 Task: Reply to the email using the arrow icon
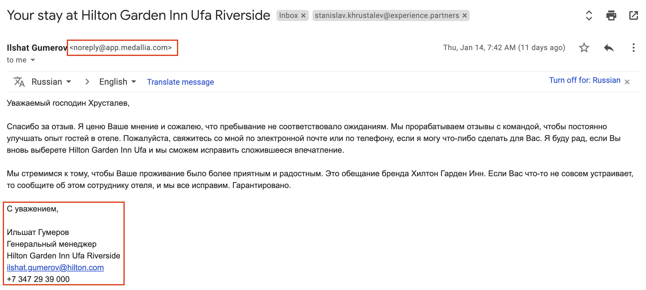pos(609,48)
